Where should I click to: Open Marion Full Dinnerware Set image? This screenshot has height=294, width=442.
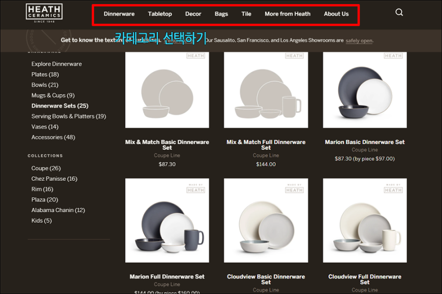click(x=167, y=220)
